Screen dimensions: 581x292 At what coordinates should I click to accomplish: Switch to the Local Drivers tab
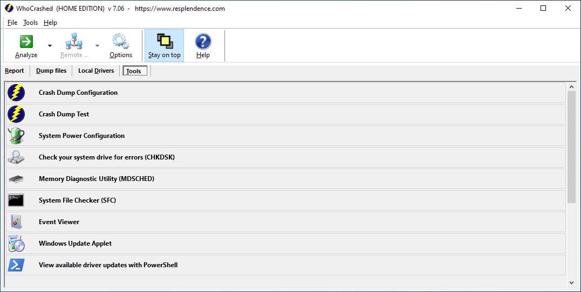(x=96, y=71)
